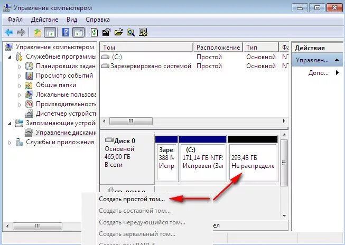Expand the Общие папки node
The image size is (345, 245).
click(20, 86)
